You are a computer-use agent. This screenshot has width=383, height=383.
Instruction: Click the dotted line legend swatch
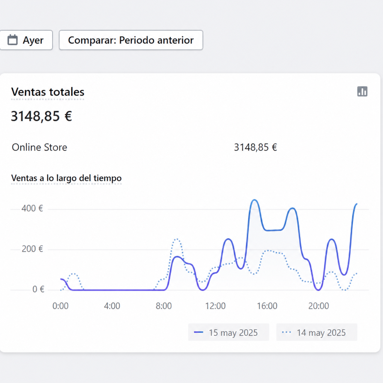[x=286, y=332]
